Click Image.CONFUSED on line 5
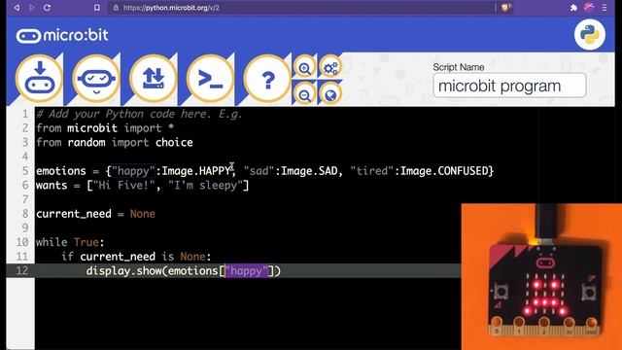This screenshot has height=350, width=622. tap(444, 171)
